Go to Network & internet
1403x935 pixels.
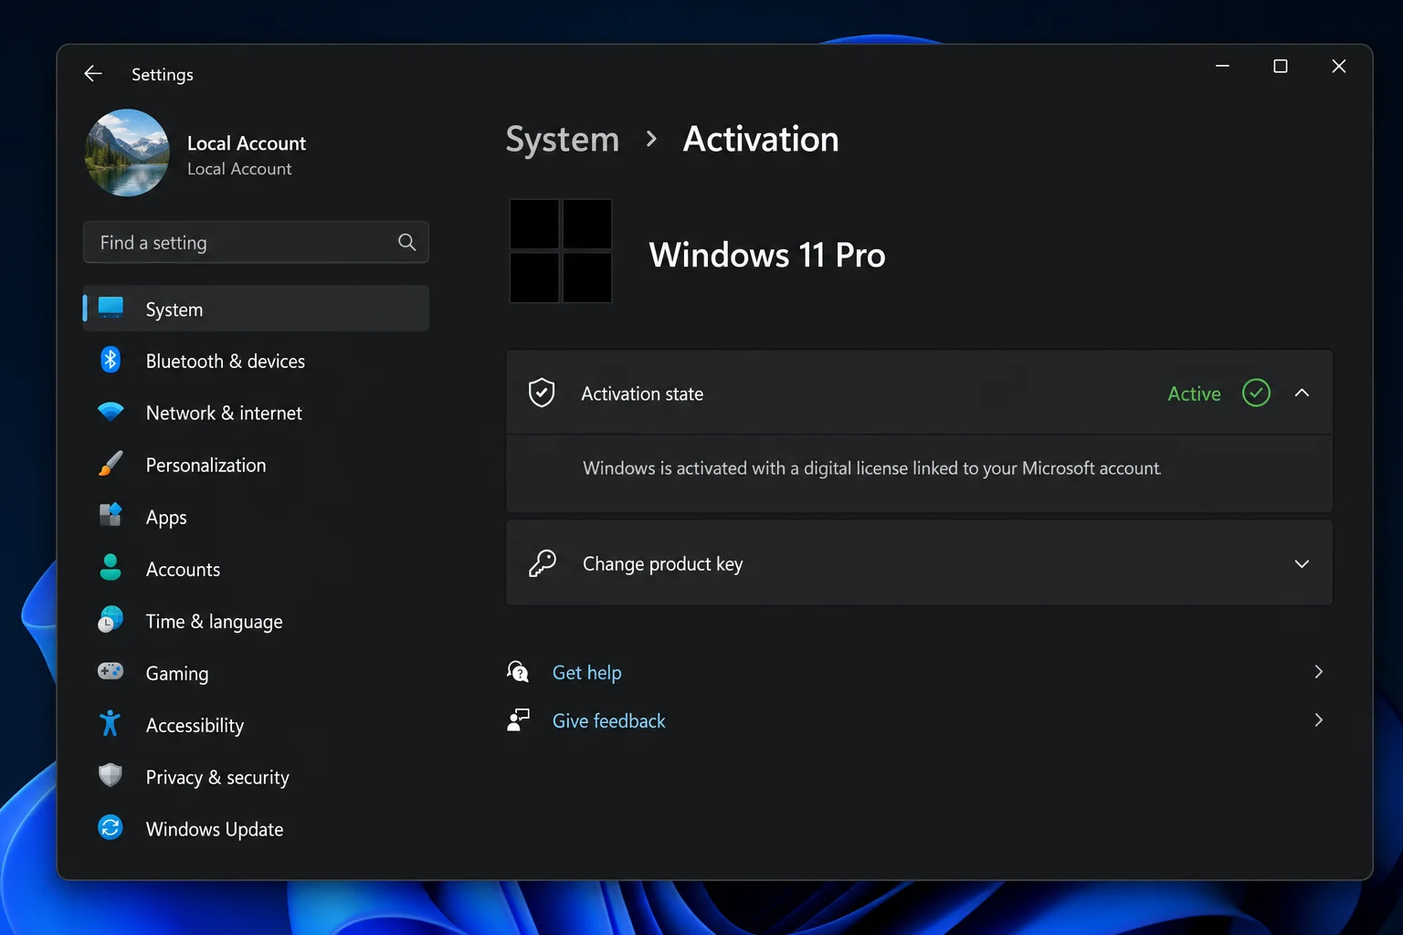pyautogui.click(x=224, y=414)
